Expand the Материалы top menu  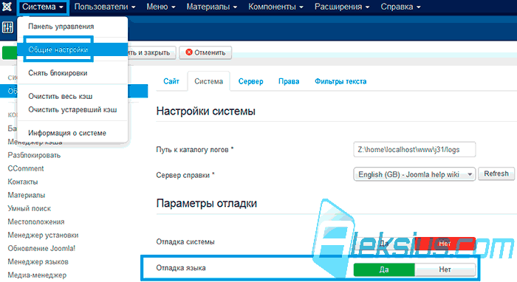tap(212, 7)
